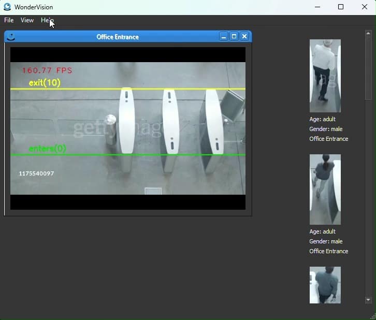Click the scroll down arrow in detections list
The height and width of the screenshot is (320, 376).
pos(368,300)
